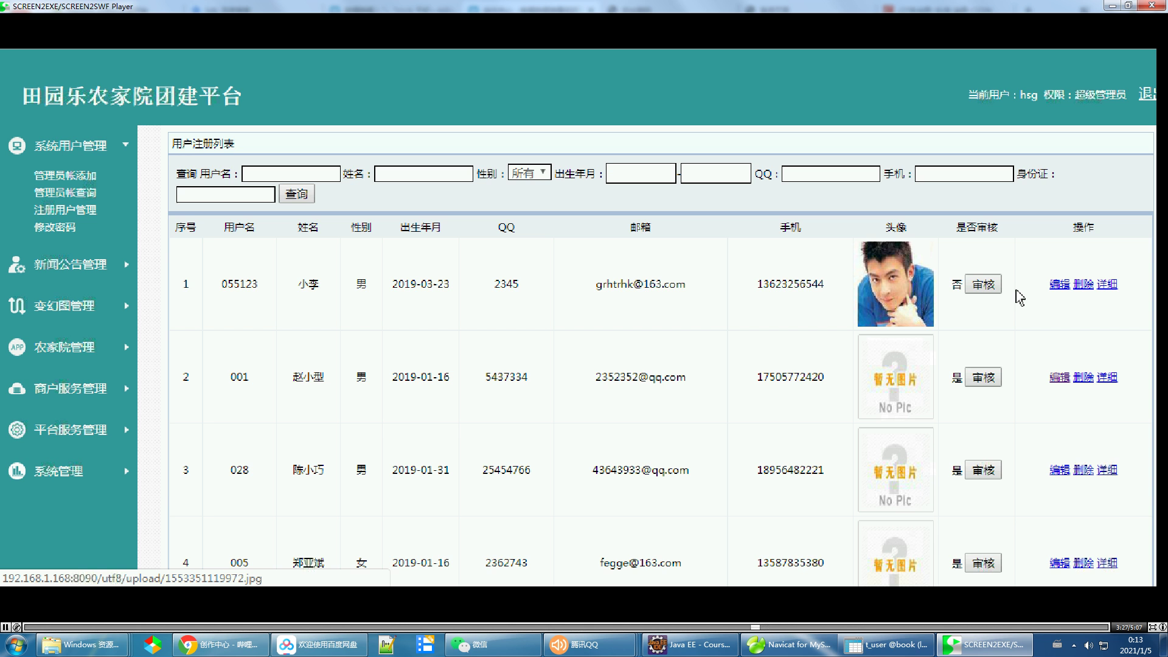Click the system tray network icon
Screen dimensions: 1168x657
point(1104,645)
